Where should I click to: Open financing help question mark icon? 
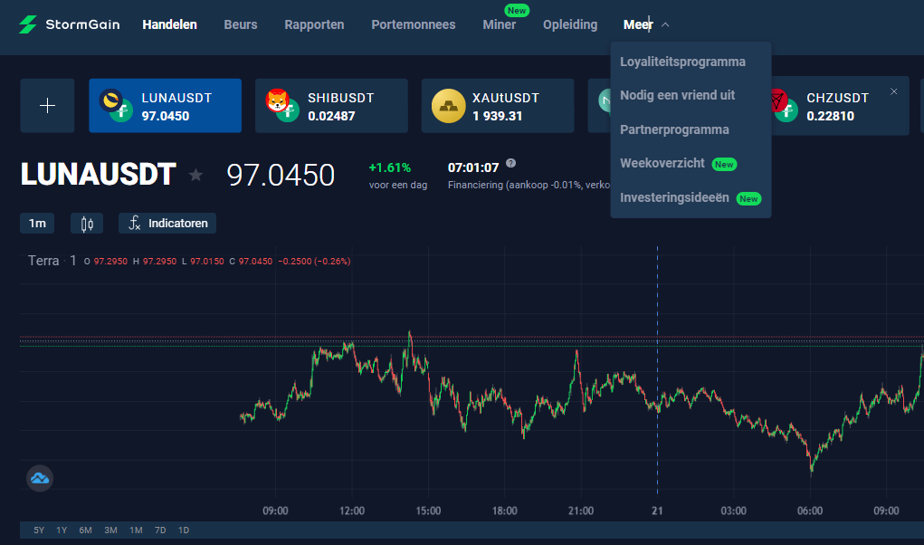pos(511,163)
